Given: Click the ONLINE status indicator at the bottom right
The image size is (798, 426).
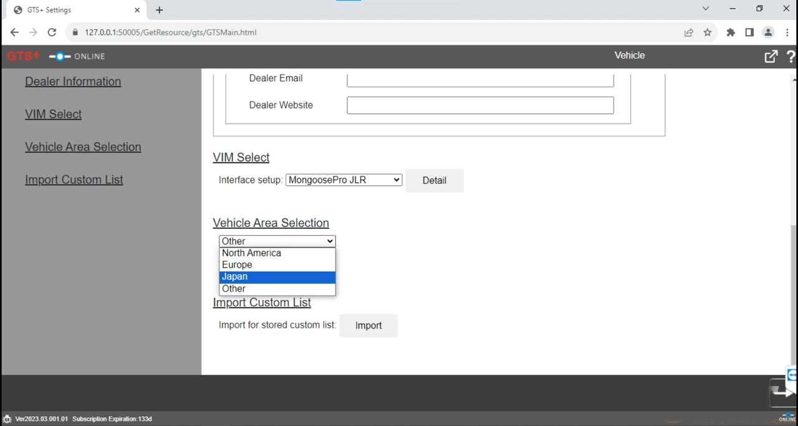Looking at the screenshot, I should 787,418.
